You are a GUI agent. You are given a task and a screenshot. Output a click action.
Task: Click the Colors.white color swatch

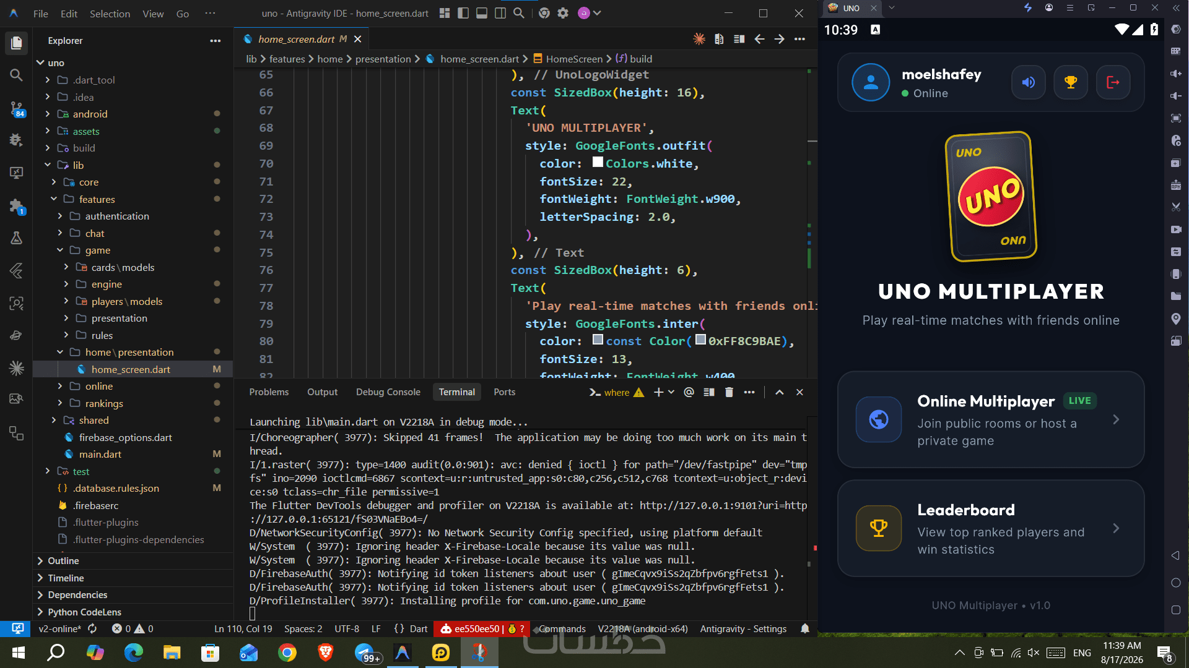pos(598,162)
